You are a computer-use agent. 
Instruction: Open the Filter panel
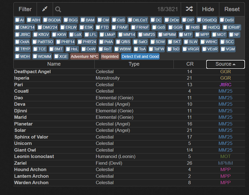tap(25, 9)
